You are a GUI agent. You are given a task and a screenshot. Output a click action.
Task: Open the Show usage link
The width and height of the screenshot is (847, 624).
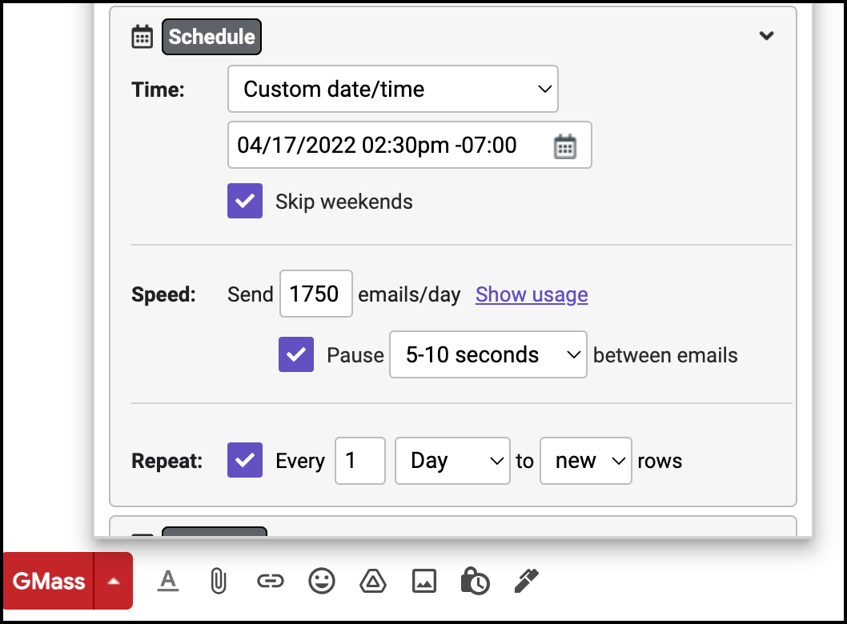(x=532, y=294)
